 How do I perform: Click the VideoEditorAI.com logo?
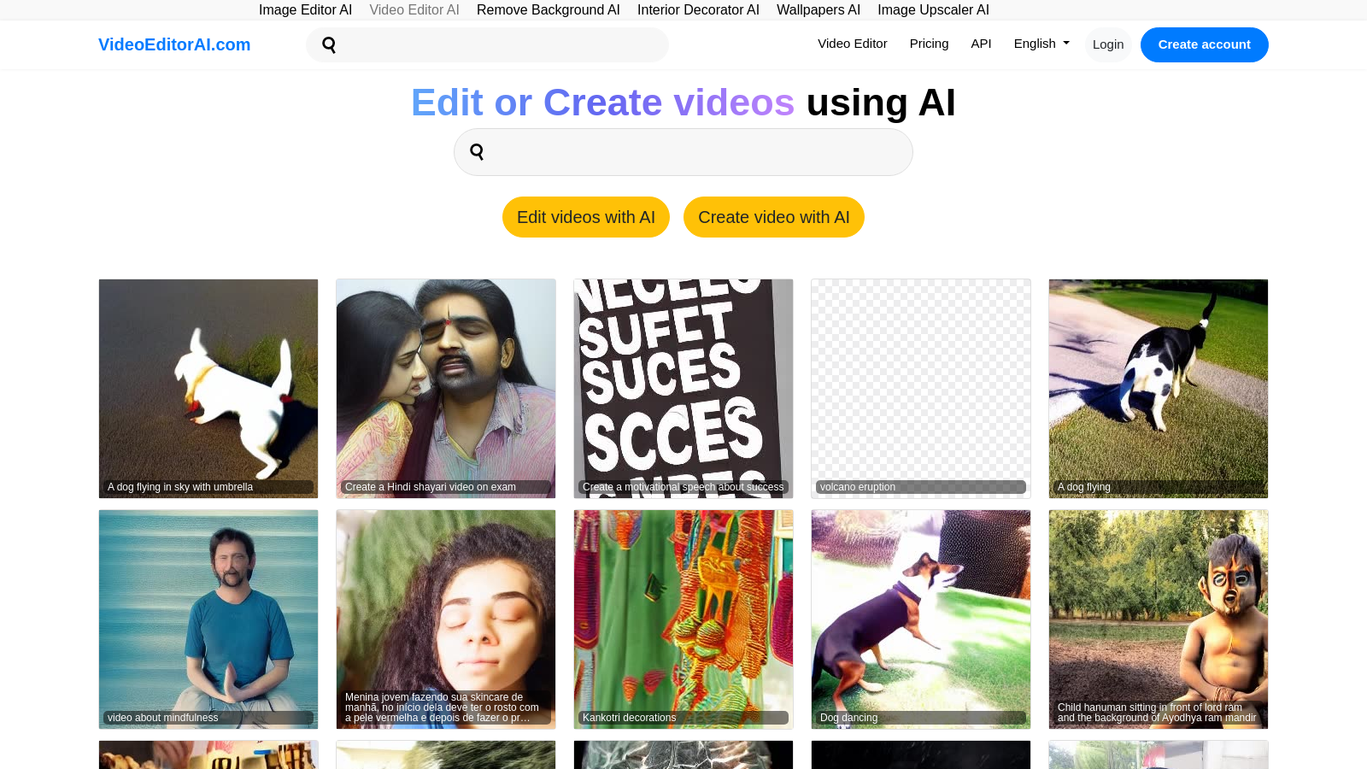pos(174,44)
